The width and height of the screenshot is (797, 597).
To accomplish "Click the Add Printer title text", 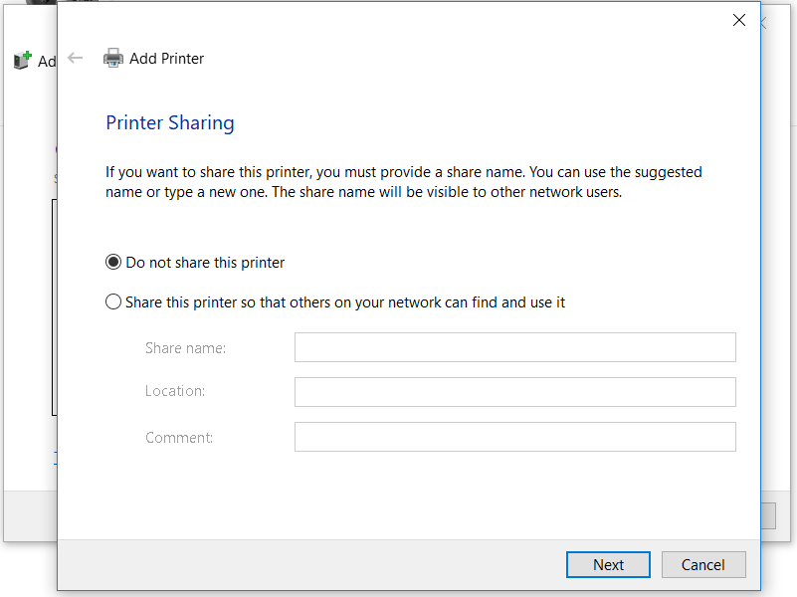I will pyautogui.click(x=166, y=58).
